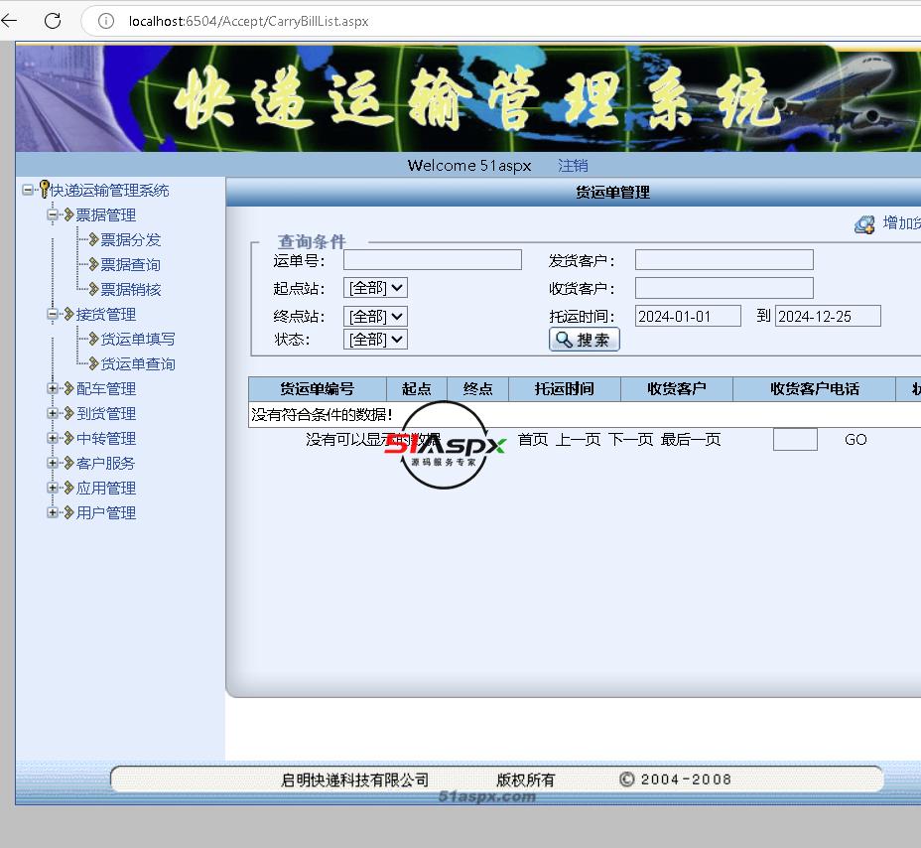Click the GO page jump button
921x848 pixels.
855,440
